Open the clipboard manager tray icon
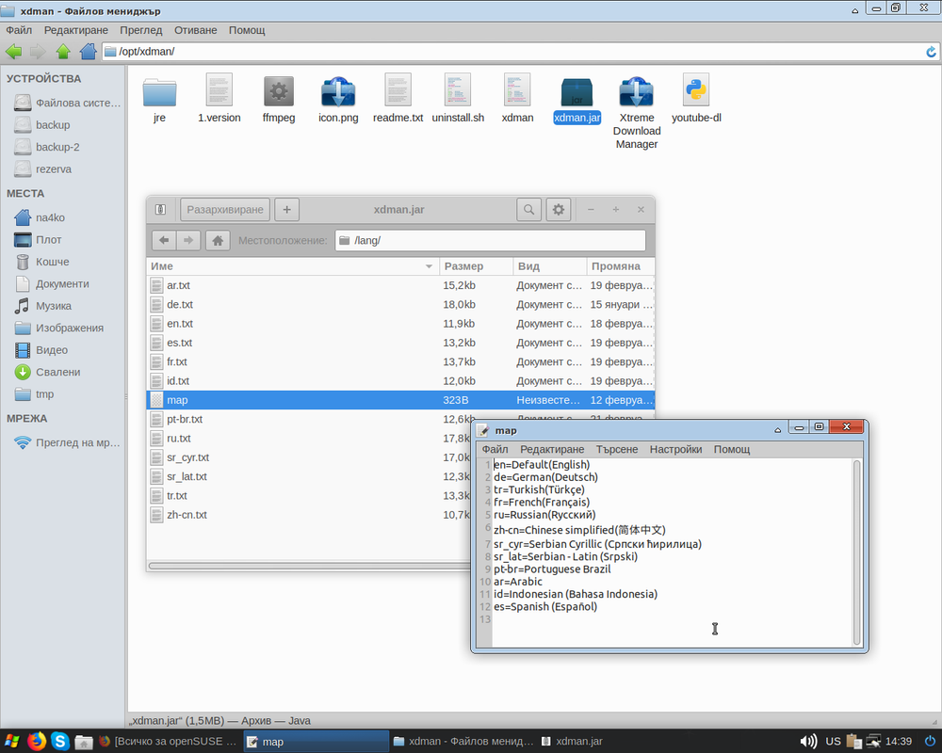This screenshot has width=942, height=753. pos(853,742)
